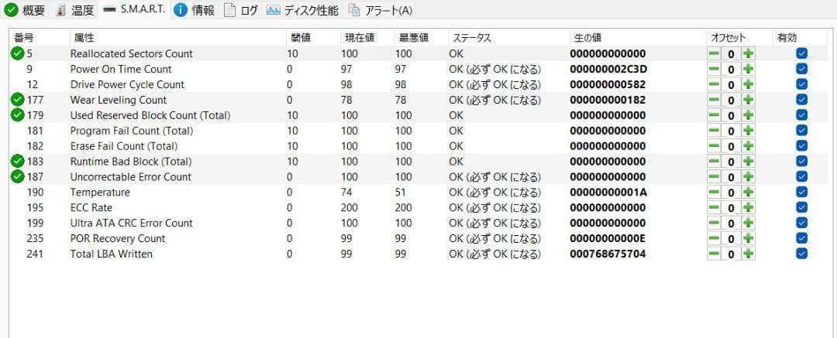This screenshot has height=338, width=837.
Task: Toggle 有効 checkbox for Program Fail Count
Action: (x=801, y=131)
